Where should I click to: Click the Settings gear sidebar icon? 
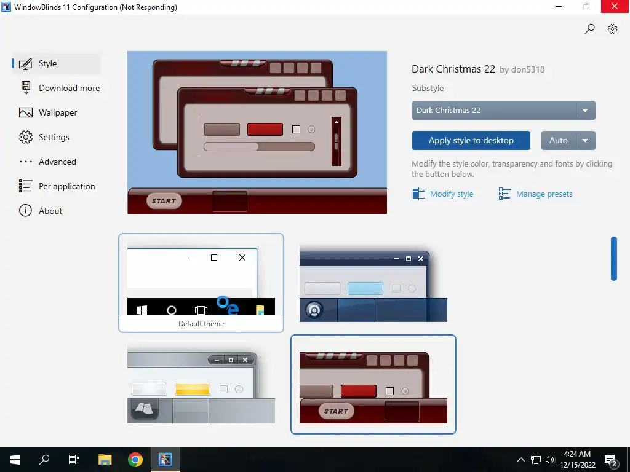26,137
